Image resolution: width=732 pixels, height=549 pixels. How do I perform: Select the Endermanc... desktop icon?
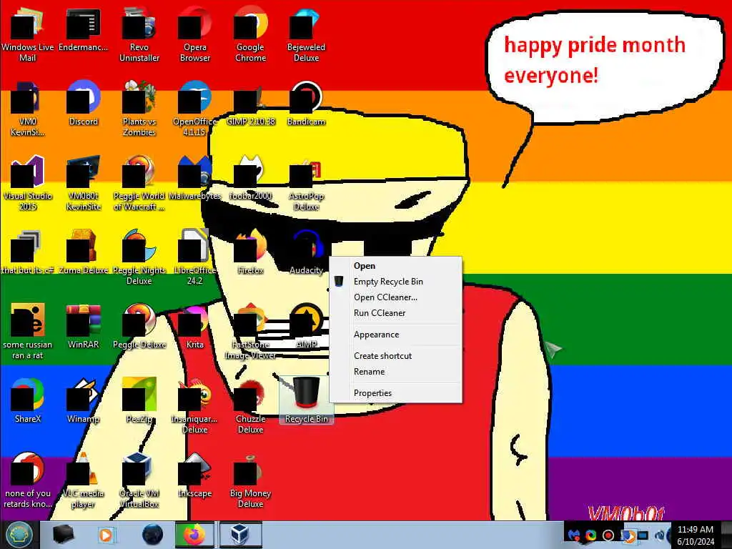(x=83, y=29)
